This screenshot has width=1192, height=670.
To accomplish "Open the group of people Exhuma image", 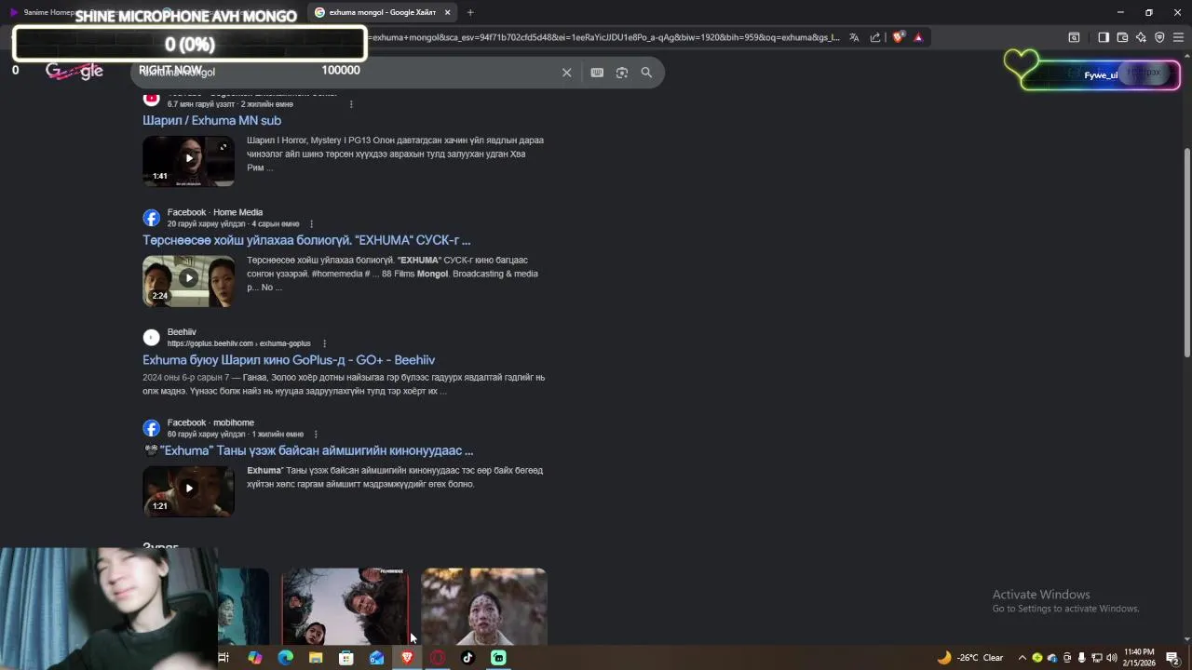I will 345,606.
